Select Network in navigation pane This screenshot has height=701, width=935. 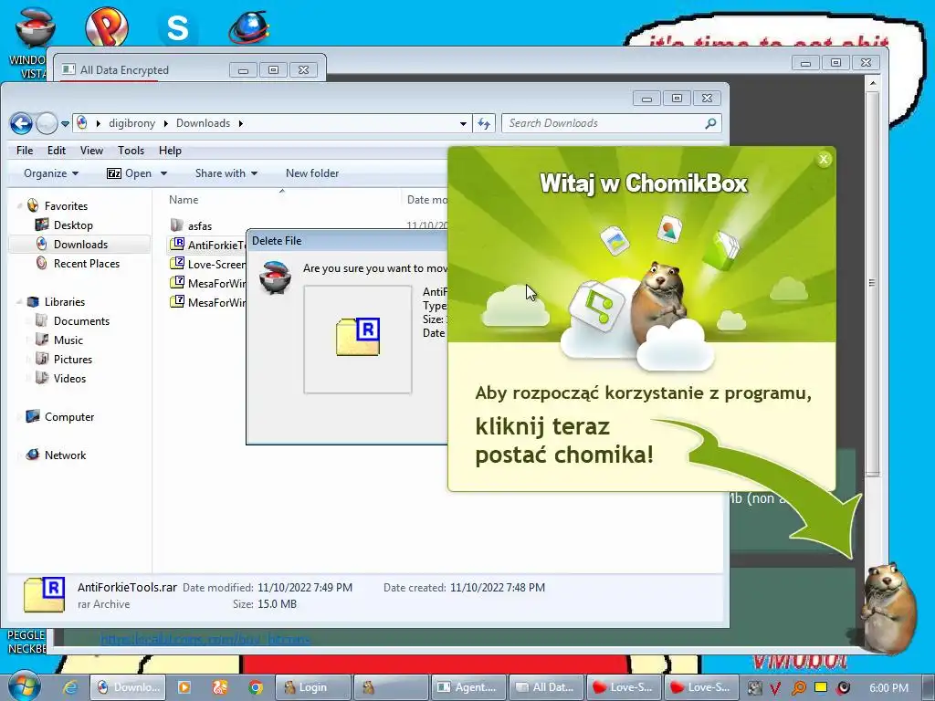click(x=65, y=455)
